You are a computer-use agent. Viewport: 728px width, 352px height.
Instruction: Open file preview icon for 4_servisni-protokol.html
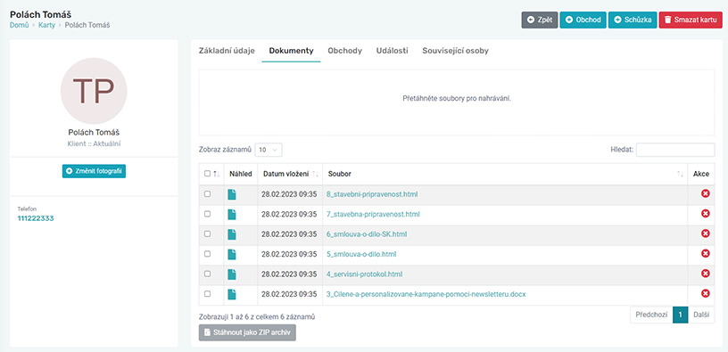pos(232,274)
